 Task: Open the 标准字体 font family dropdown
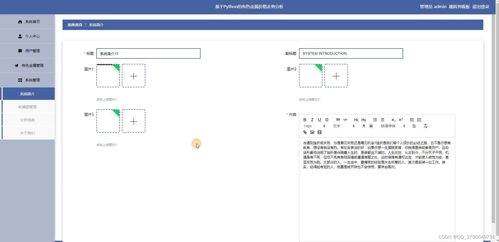[x=393, y=126]
